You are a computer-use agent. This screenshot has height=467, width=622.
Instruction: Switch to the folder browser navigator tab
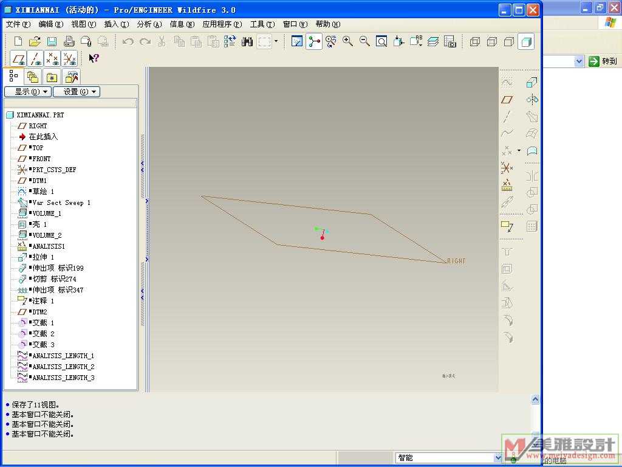click(33, 77)
